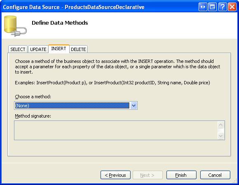Click the database plug wizard icon

coord(15,26)
